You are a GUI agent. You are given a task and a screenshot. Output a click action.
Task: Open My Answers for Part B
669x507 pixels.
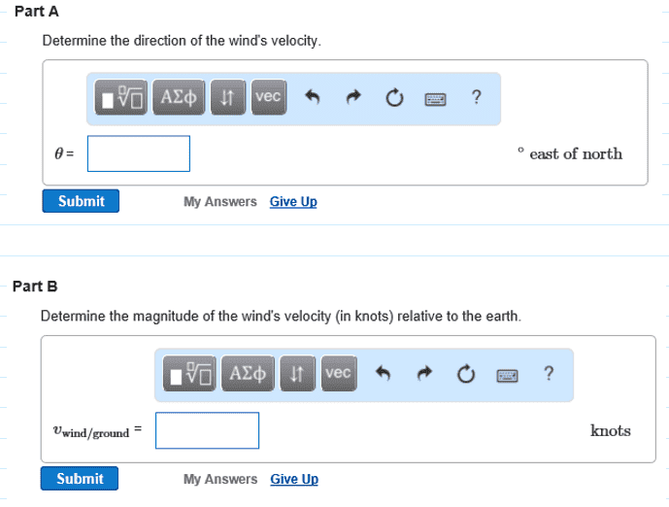click(220, 479)
